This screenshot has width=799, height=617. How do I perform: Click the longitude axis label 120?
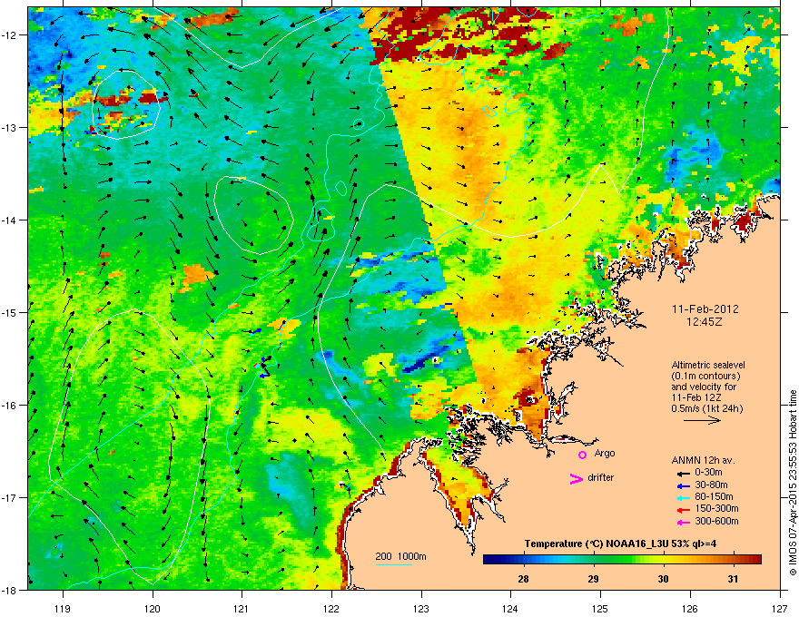tap(153, 608)
